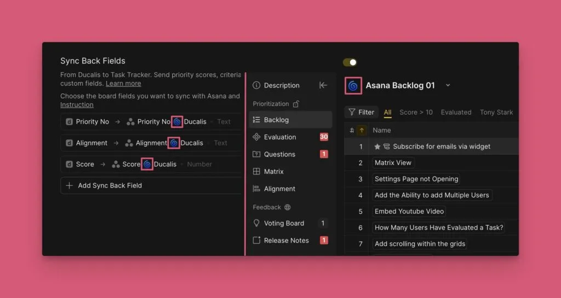Click the star icon on Subscribe for emails row
Screen dimensions: 561x298
(x=377, y=147)
